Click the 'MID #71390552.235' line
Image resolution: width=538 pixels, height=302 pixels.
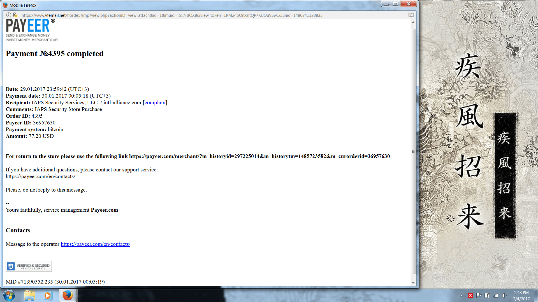pyautogui.click(x=55, y=282)
